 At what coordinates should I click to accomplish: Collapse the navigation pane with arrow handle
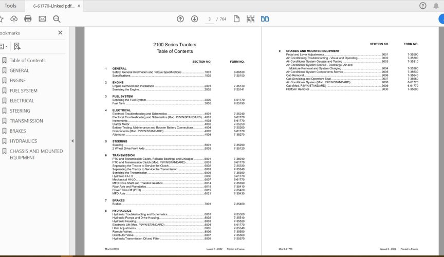point(72,141)
